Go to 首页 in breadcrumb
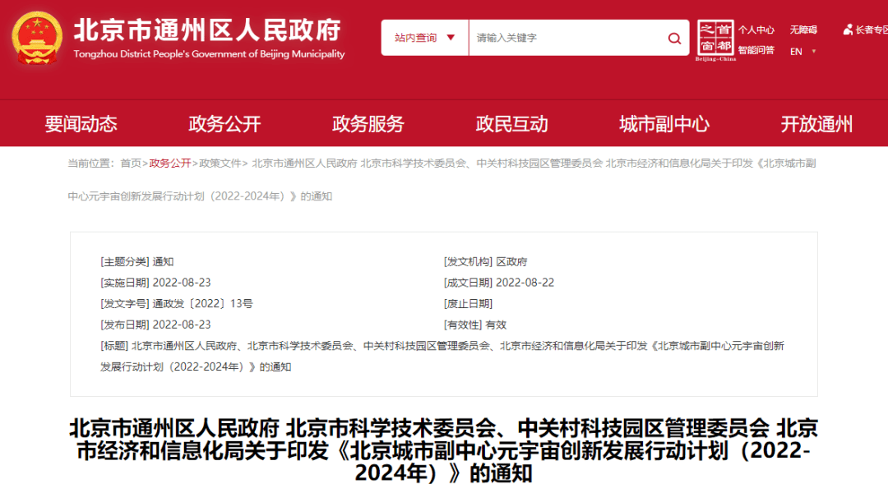 click(131, 164)
